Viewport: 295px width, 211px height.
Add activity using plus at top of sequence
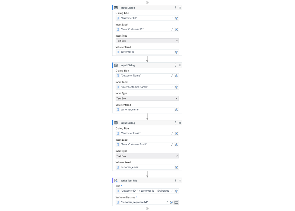[x=147, y=2]
